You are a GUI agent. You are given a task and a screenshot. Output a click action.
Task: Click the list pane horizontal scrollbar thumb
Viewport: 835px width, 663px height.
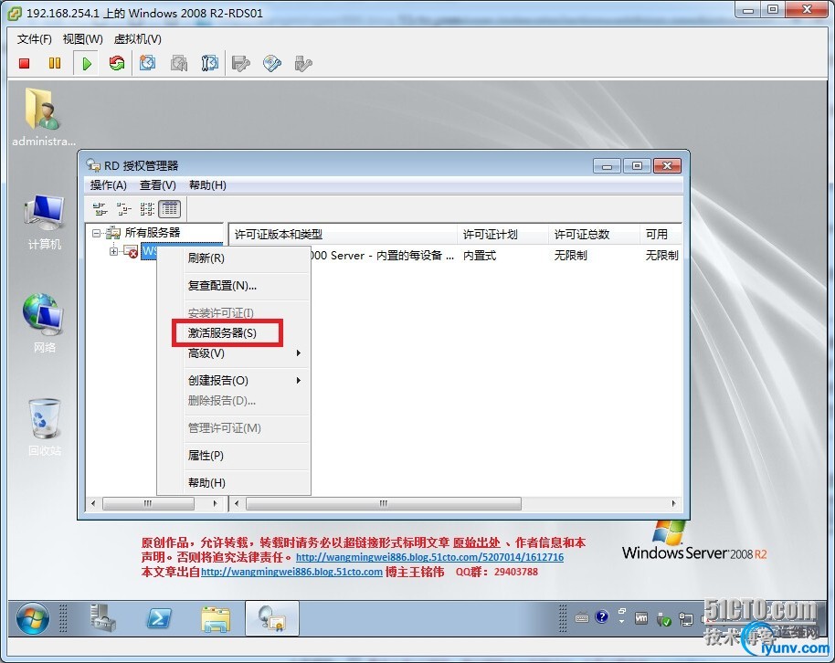tap(384, 503)
